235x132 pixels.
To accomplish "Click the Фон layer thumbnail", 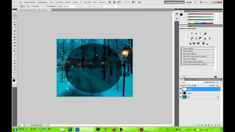I will pyautogui.click(x=184, y=97).
